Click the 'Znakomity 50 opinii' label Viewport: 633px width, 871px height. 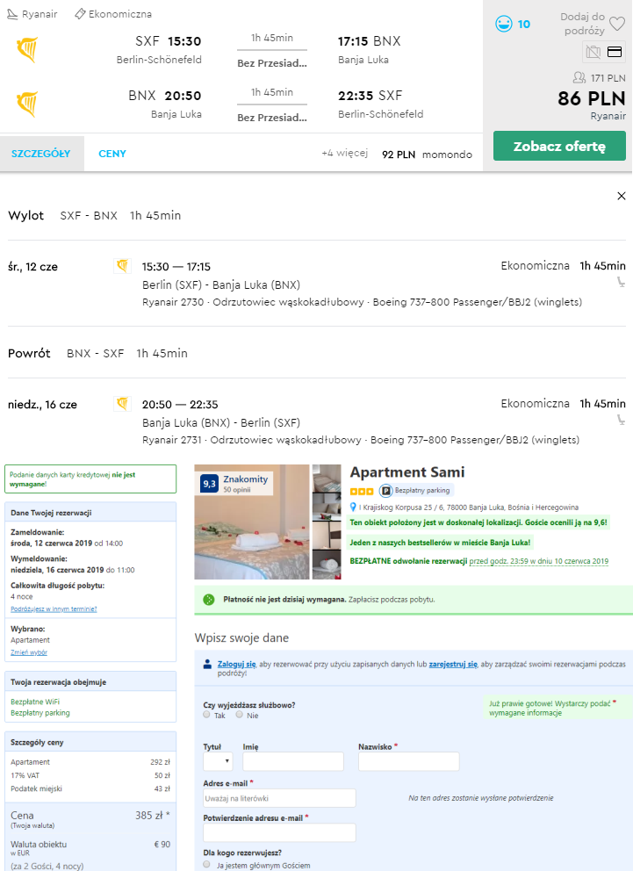pyautogui.click(x=246, y=483)
